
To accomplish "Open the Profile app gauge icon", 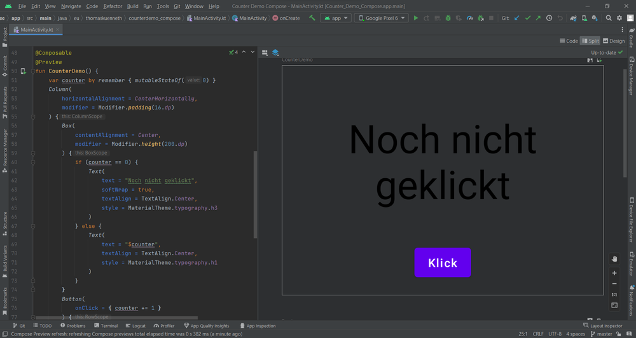I will coord(469,18).
